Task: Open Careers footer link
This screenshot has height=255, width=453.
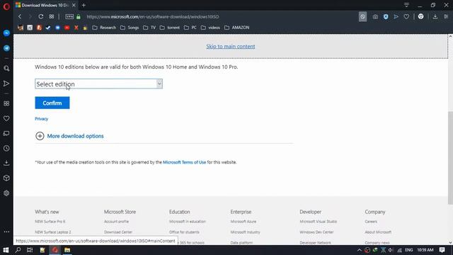Action: (x=371, y=222)
